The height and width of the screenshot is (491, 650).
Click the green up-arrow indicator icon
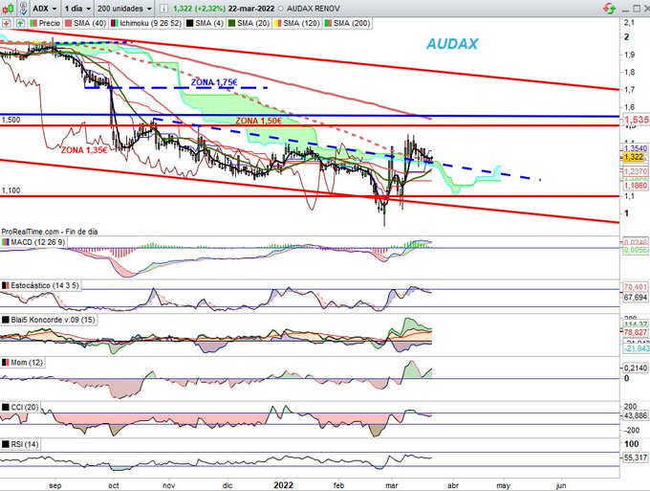pyautogui.click(x=20, y=23)
